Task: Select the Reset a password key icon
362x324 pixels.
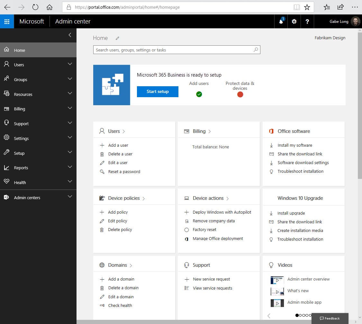Action: pos(102,171)
